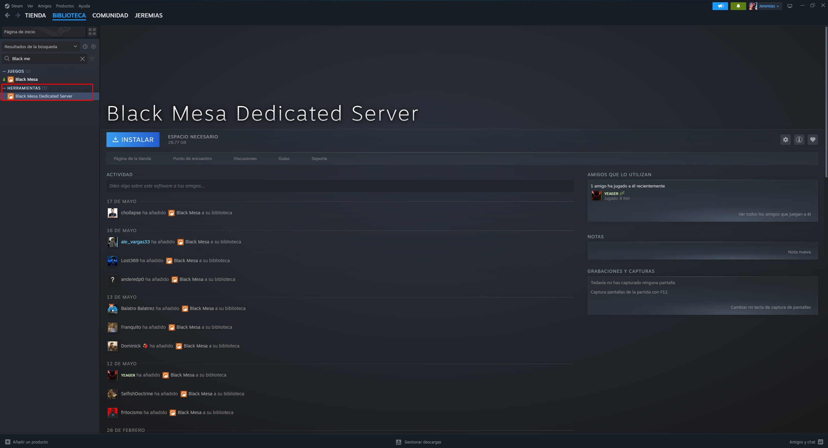Go back with the back arrow
Viewport: 828px width, 448px height.
coord(7,15)
